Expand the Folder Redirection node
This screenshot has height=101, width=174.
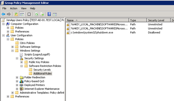17,78
